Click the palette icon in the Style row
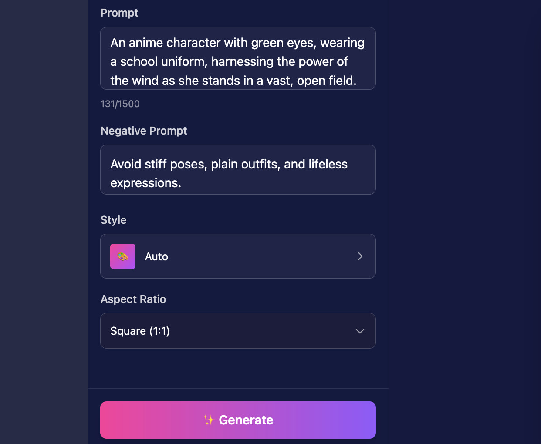The image size is (541, 444). pyautogui.click(x=123, y=256)
